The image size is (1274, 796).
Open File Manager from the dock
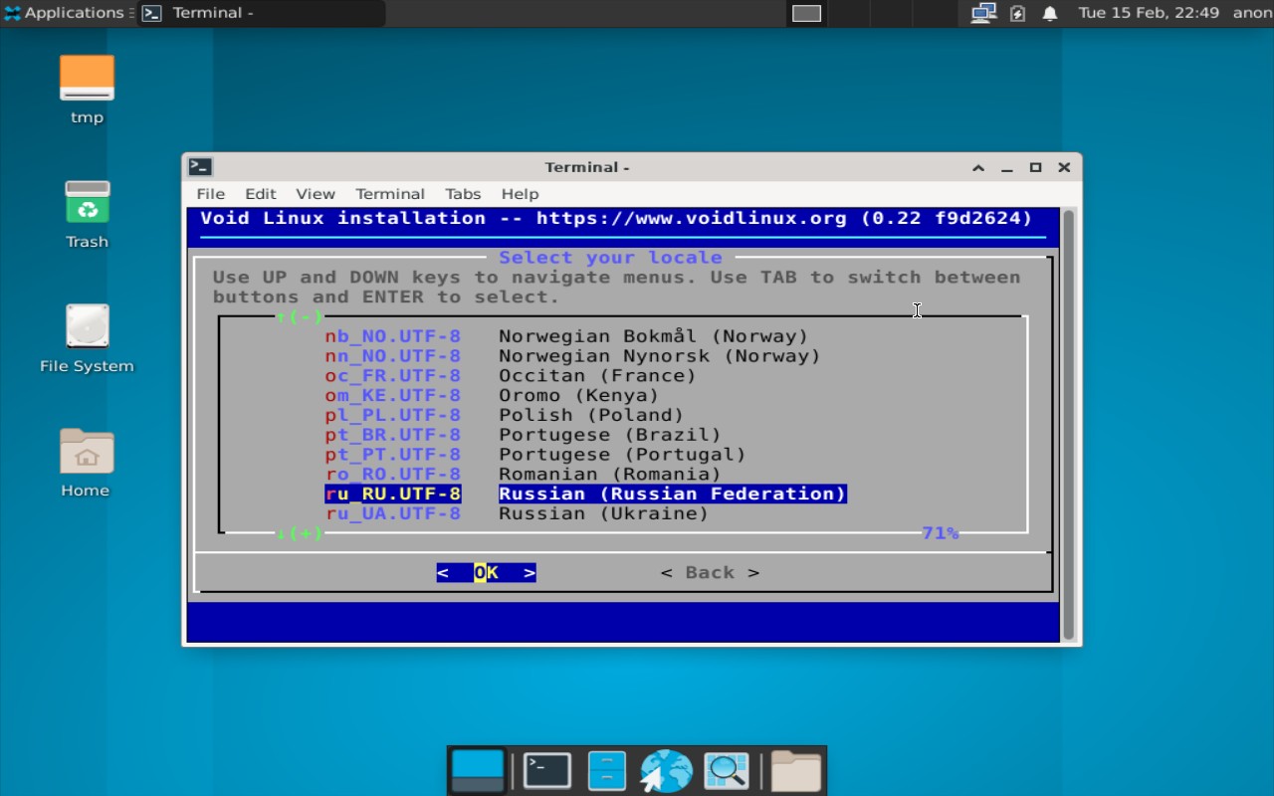607,771
